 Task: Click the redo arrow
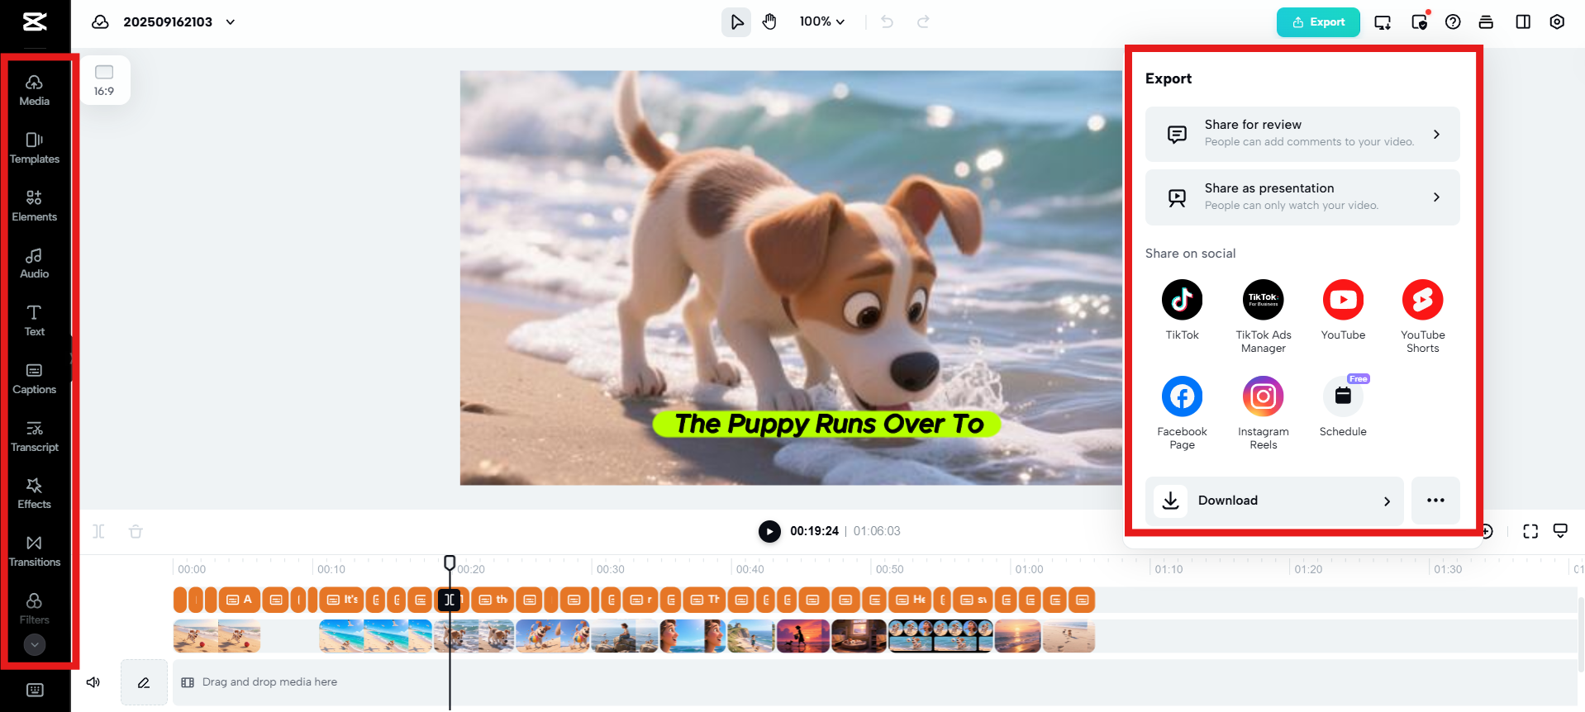[x=923, y=21]
